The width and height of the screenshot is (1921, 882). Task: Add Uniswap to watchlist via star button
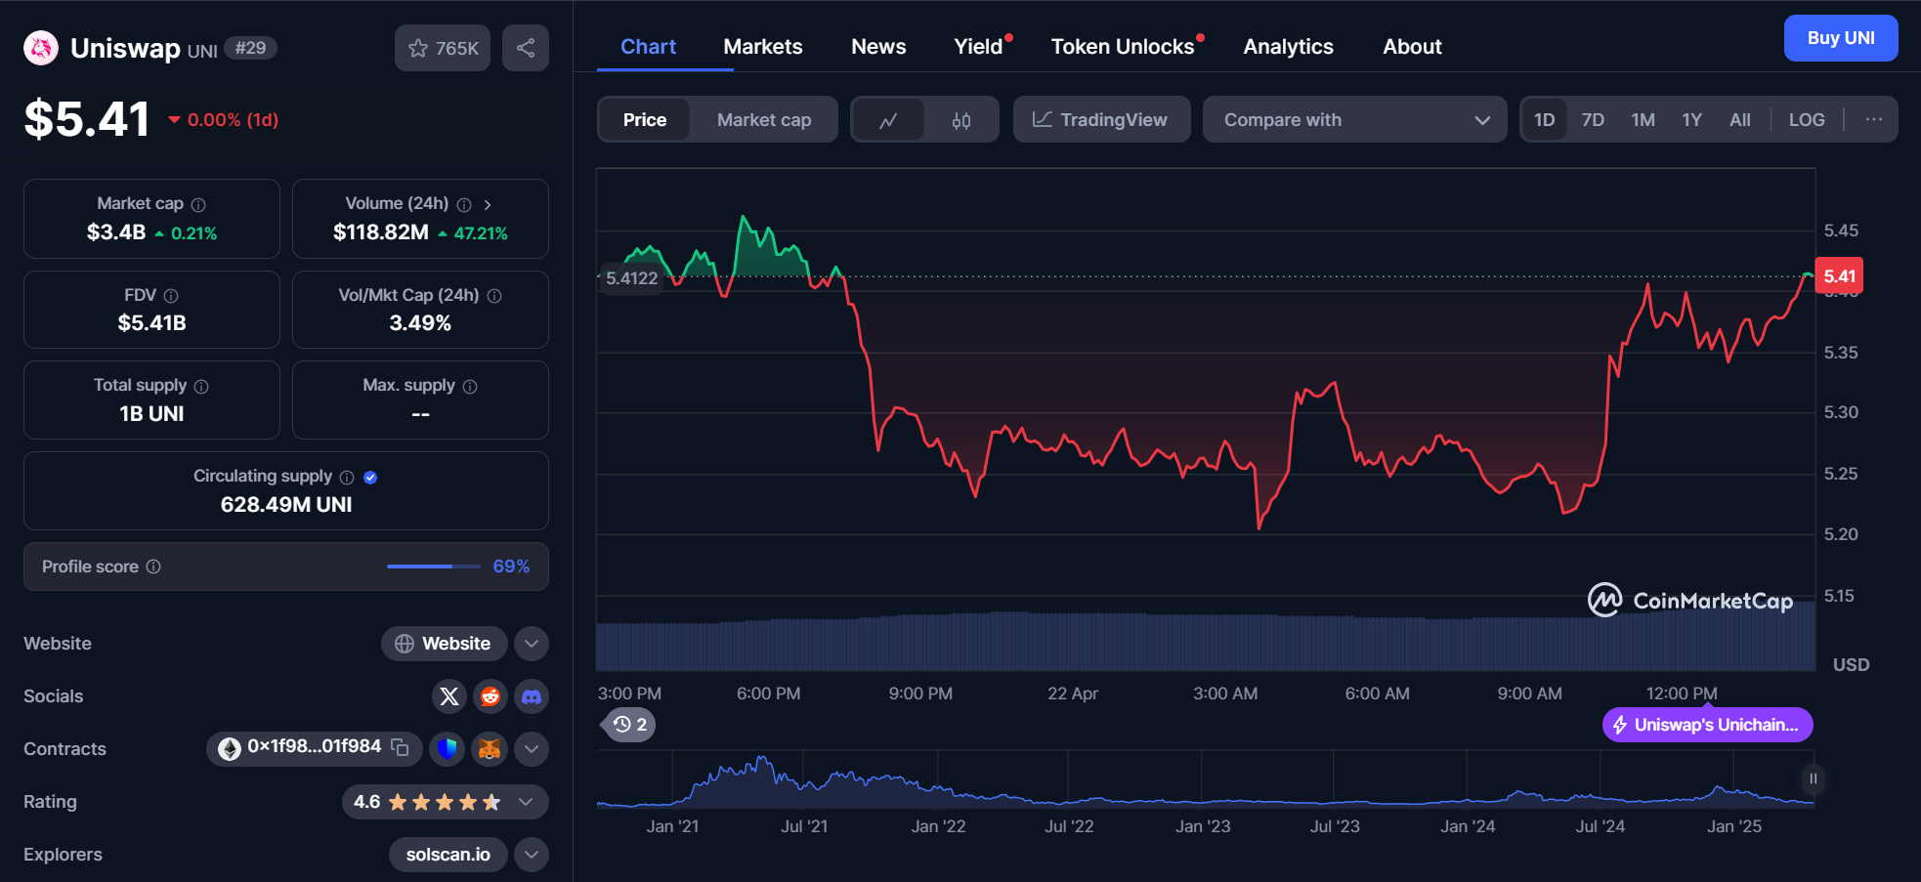click(443, 48)
